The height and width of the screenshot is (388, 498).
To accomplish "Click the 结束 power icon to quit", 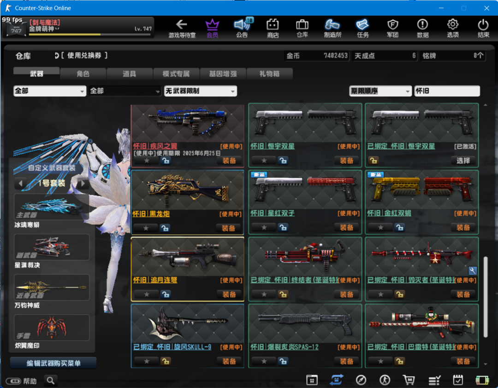I will 483,28.
